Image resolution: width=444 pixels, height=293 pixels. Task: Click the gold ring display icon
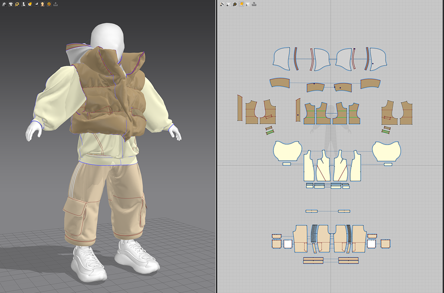[x=17, y=4]
